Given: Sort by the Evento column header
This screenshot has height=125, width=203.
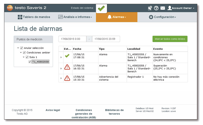Looking at the screenshot, I should pos(170,49).
